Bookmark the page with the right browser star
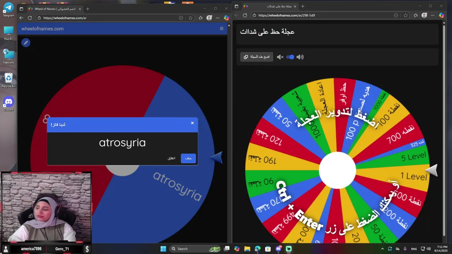 pos(405,16)
